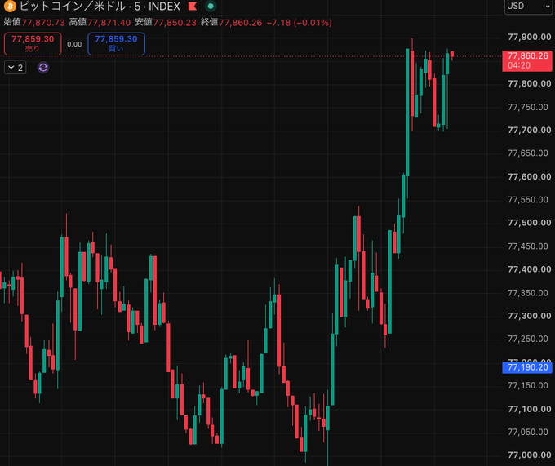The image size is (555, 466).
Task: Click the 高値 high value 77,871.40
Action: [109, 23]
